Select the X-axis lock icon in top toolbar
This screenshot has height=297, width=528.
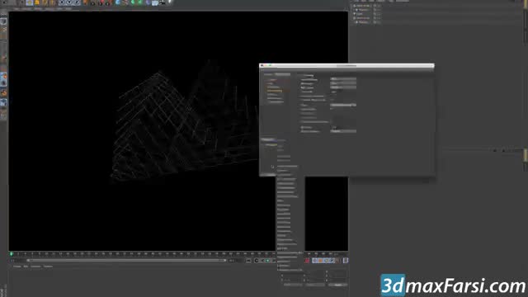pyautogui.click(x=62, y=2)
